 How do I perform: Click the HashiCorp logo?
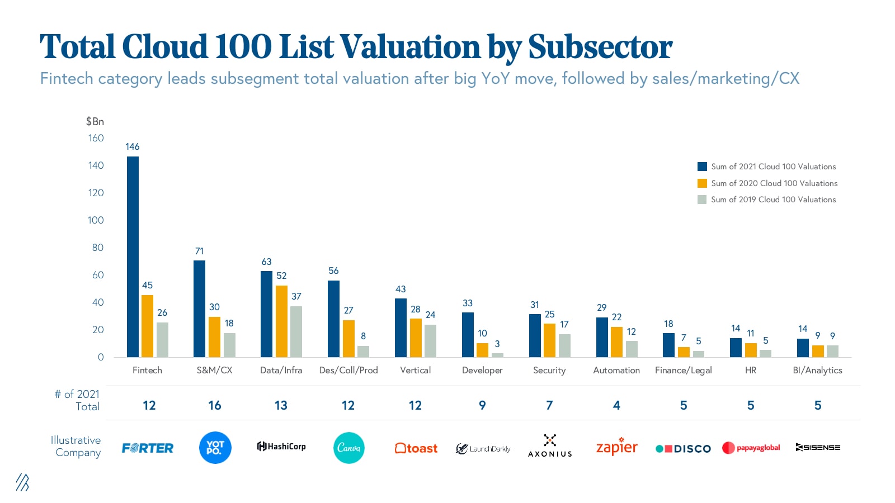pos(281,446)
